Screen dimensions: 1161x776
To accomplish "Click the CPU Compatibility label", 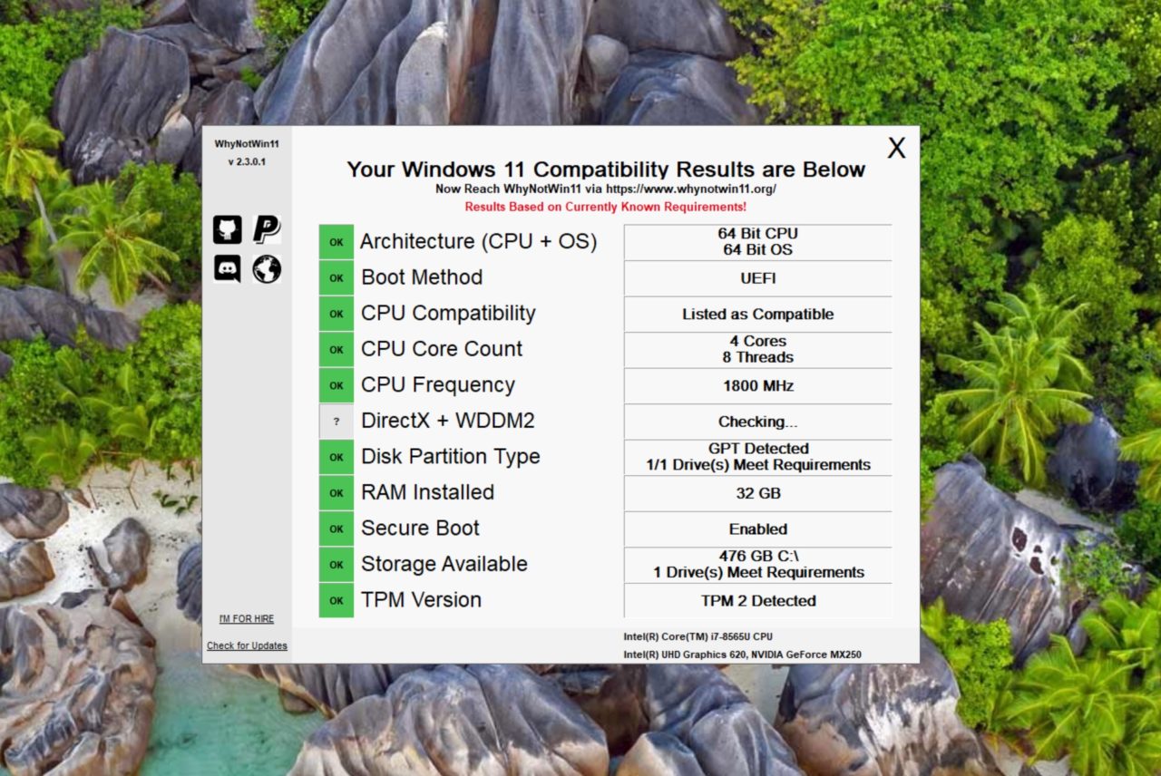I will (448, 314).
